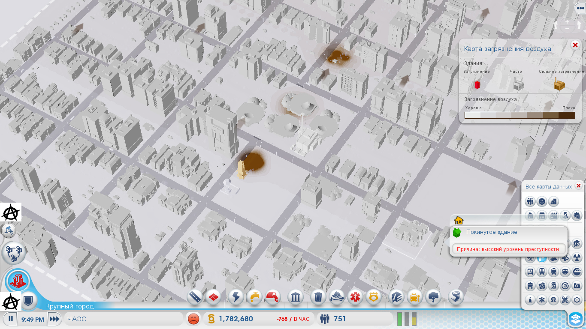586x329 pixels.
Task: Open the Education books menu
Action: point(396,297)
